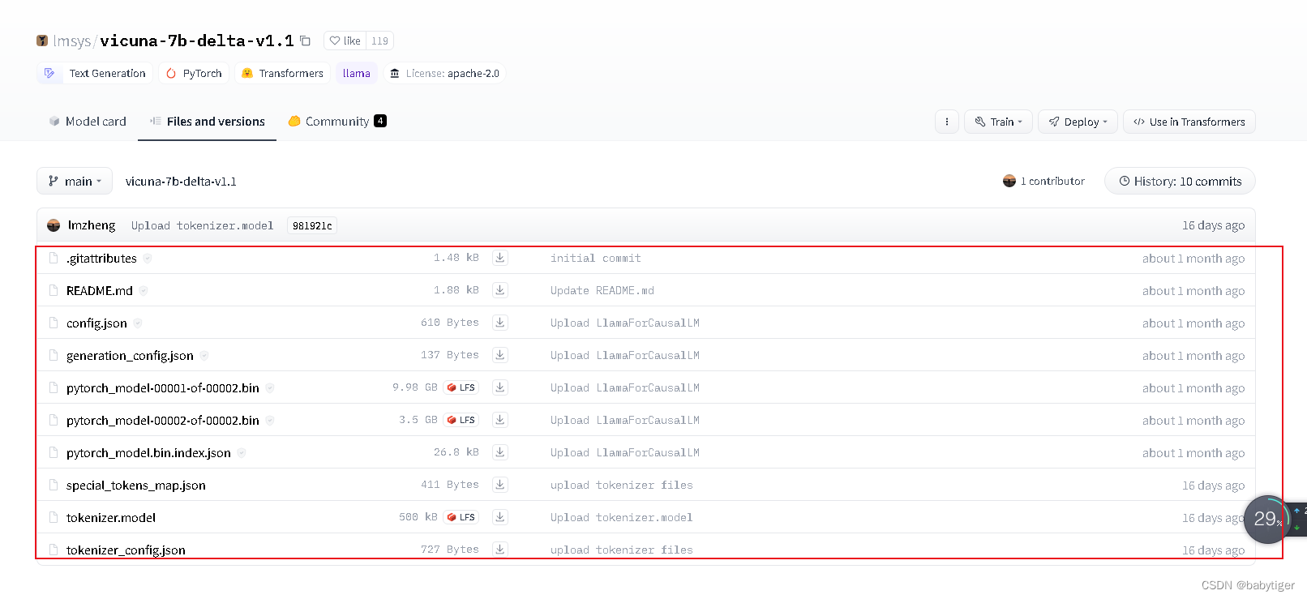Download pytorch_model-00001-of-00002.bin
The height and width of the screenshot is (599, 1307).
(x=500, y=387)
